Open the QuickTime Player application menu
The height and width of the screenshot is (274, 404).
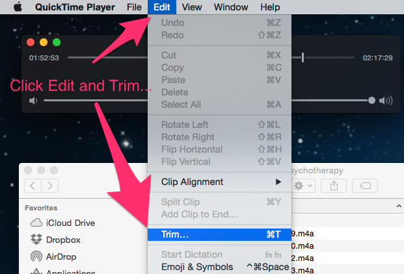[75, 7]
